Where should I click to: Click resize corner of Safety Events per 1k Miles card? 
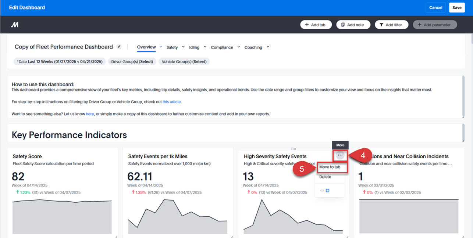click(232, 237)
